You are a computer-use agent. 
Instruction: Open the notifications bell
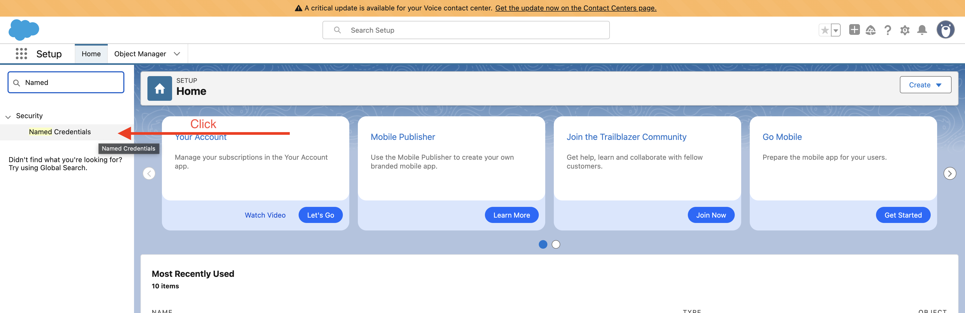coord(922,30)
